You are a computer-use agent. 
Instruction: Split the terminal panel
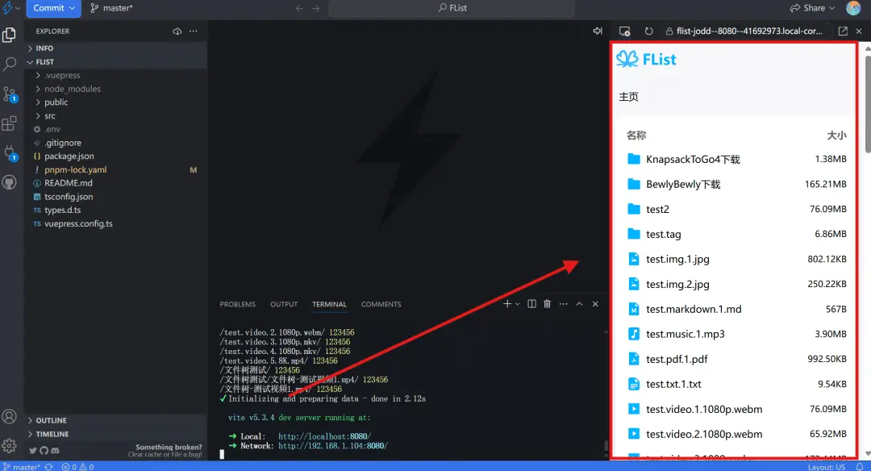click(531, 304)
